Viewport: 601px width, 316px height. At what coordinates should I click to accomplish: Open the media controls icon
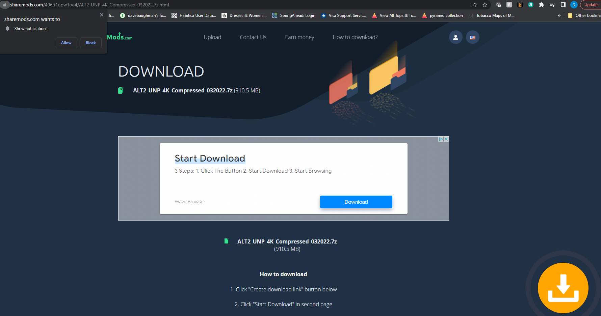552,5
